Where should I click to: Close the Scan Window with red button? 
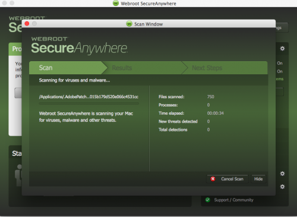(27, 24)
